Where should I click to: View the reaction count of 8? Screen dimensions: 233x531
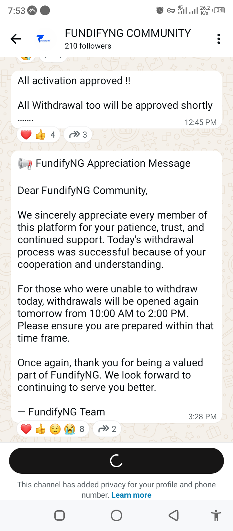(x=82, y=429)
